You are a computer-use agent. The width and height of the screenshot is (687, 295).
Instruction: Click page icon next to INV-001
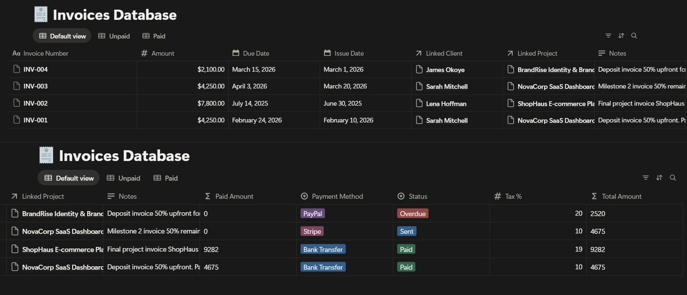tap(16, 120)
